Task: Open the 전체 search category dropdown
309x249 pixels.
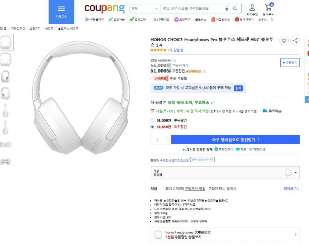Action: click(x=144, y=9)
